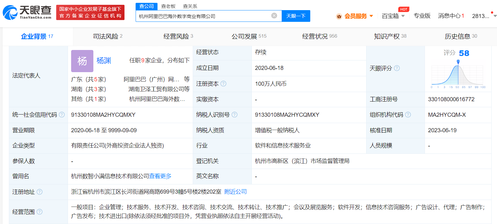497x224 pixels.
Task: Click help icon next to 经营范围
Action: [x=39, y=212]
